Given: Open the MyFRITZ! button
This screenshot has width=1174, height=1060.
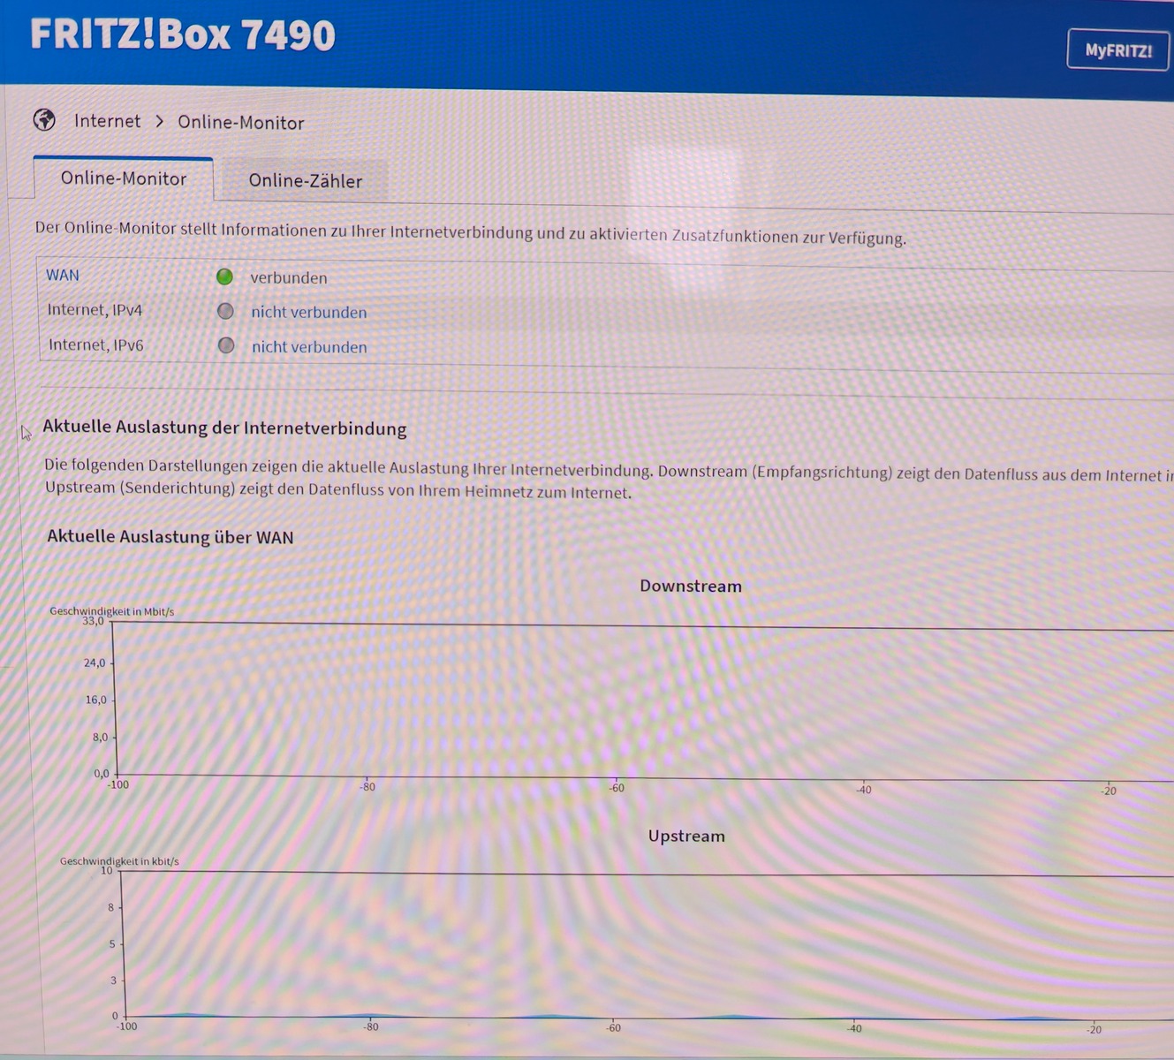Looking at the screenshot, I should tap(1118, 50).
